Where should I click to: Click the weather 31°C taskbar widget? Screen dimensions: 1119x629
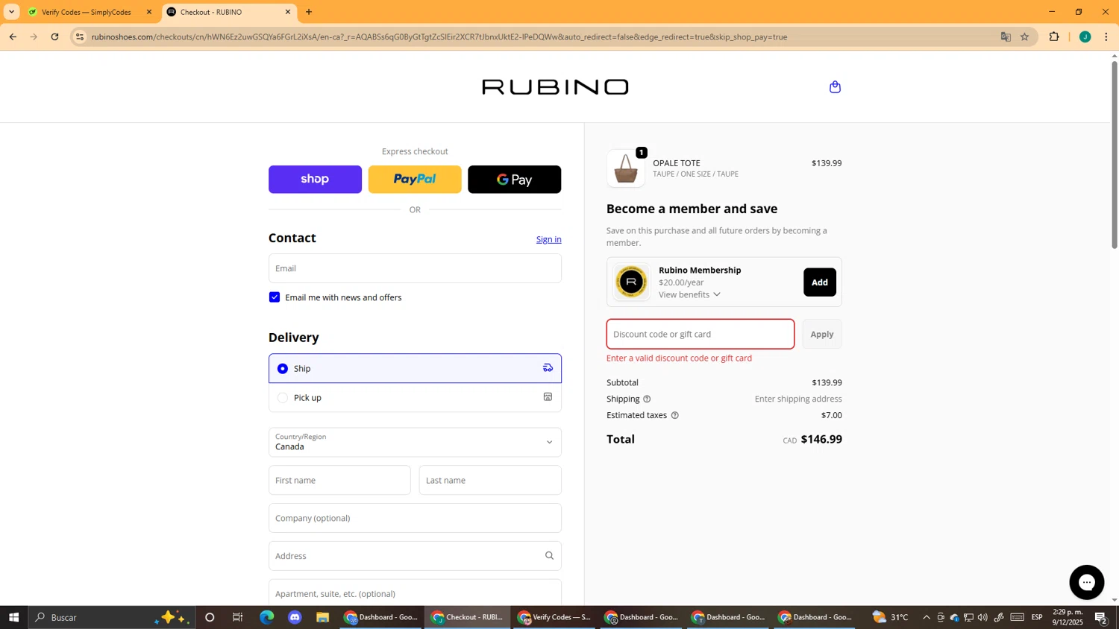click(x=890, y=617)
